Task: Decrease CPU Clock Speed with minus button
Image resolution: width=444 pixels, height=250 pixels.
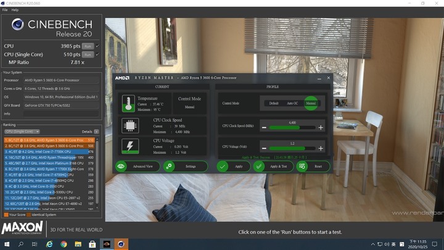Action: pyautogui.click(x=264, y=128)
